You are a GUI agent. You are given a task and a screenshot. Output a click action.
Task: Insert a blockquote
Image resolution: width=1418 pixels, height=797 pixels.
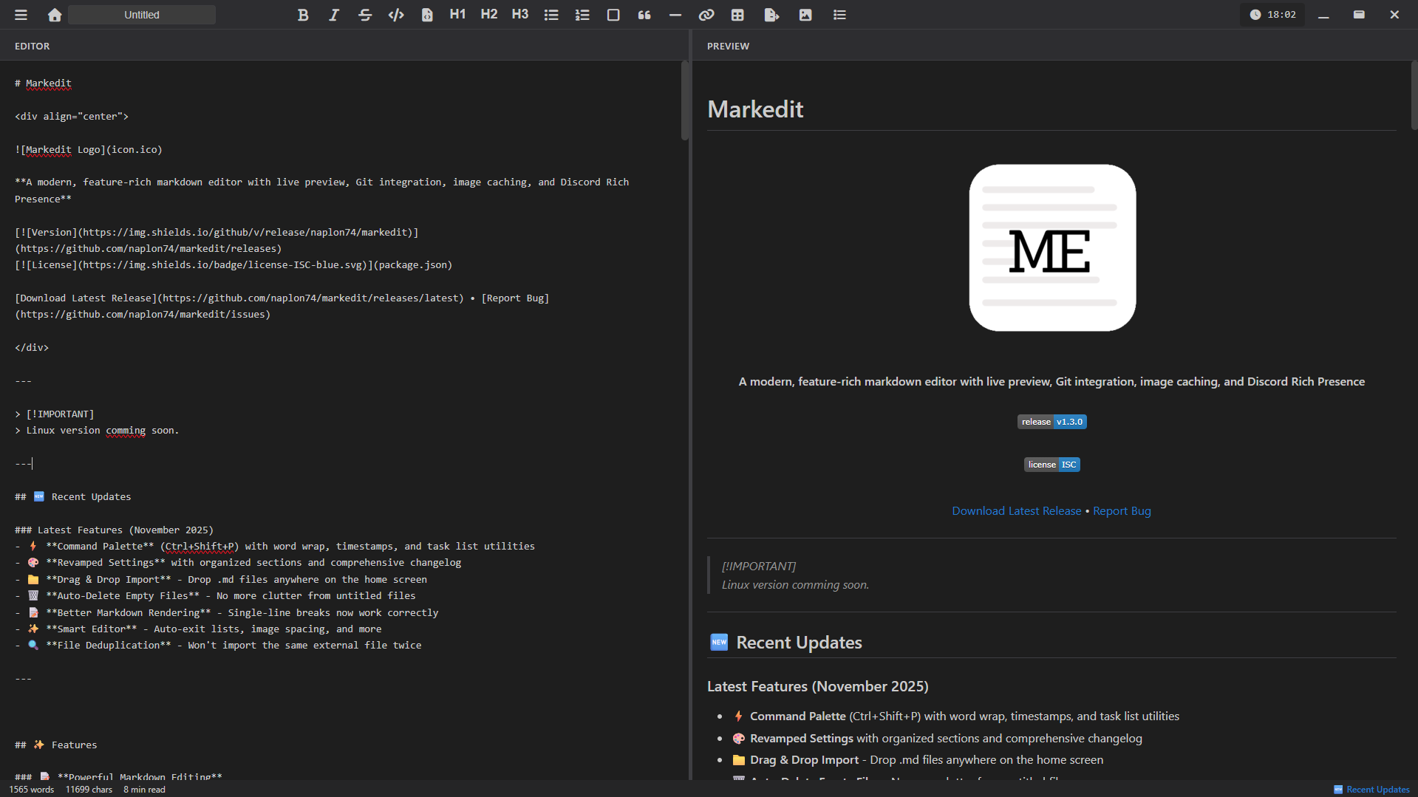pyautogui.click(x=644, y=14)
